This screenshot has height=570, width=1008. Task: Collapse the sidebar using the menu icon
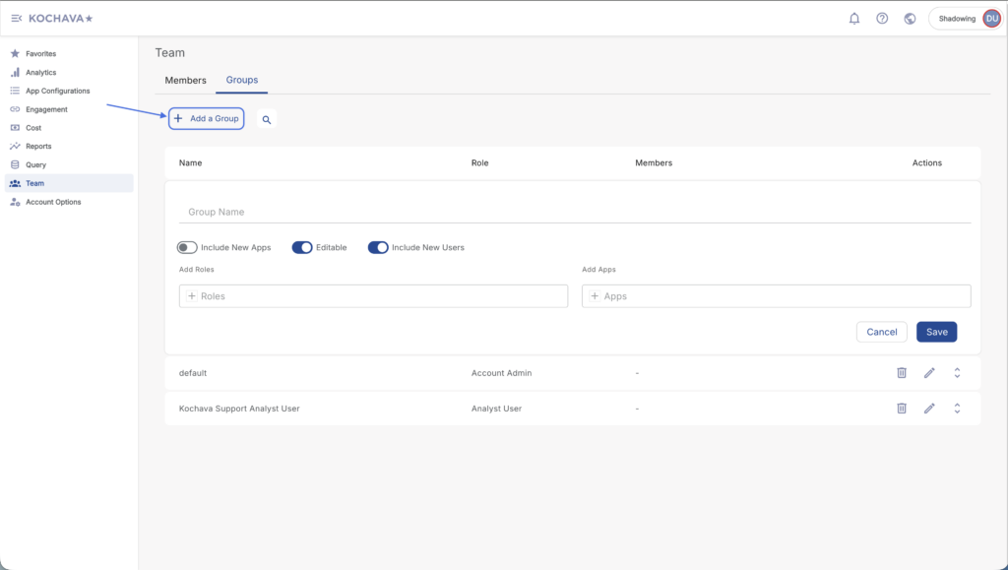click(x=17, y=19)
